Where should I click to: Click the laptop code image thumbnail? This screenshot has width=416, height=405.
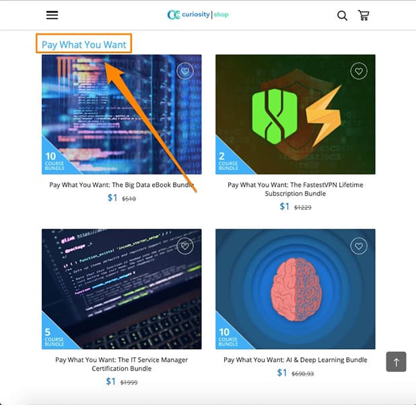click(x=122, y=289)
